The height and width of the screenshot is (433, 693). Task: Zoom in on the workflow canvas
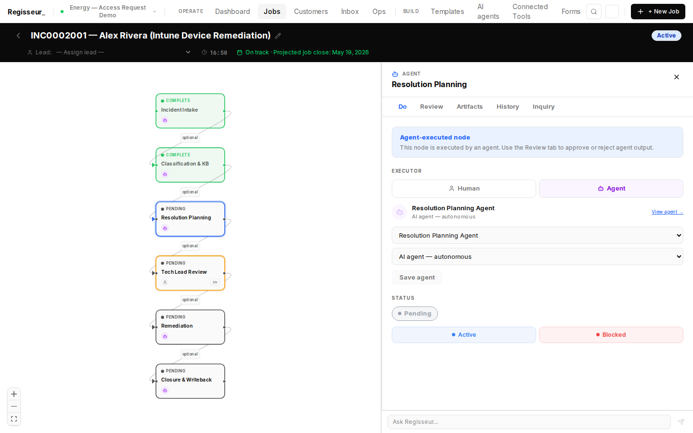pos(14,394)
